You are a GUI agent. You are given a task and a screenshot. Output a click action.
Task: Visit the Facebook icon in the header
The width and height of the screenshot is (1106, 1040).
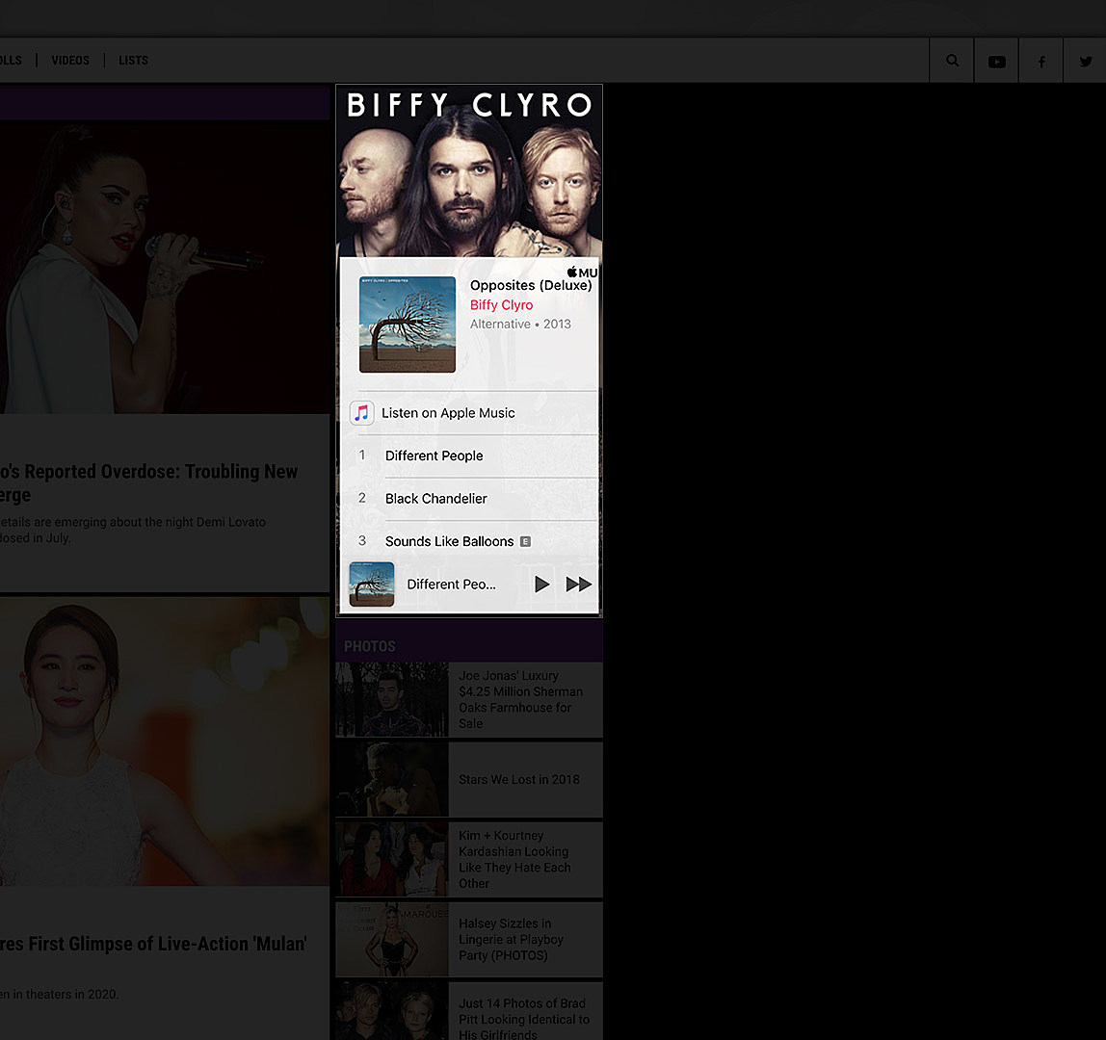pos(1041,62)
